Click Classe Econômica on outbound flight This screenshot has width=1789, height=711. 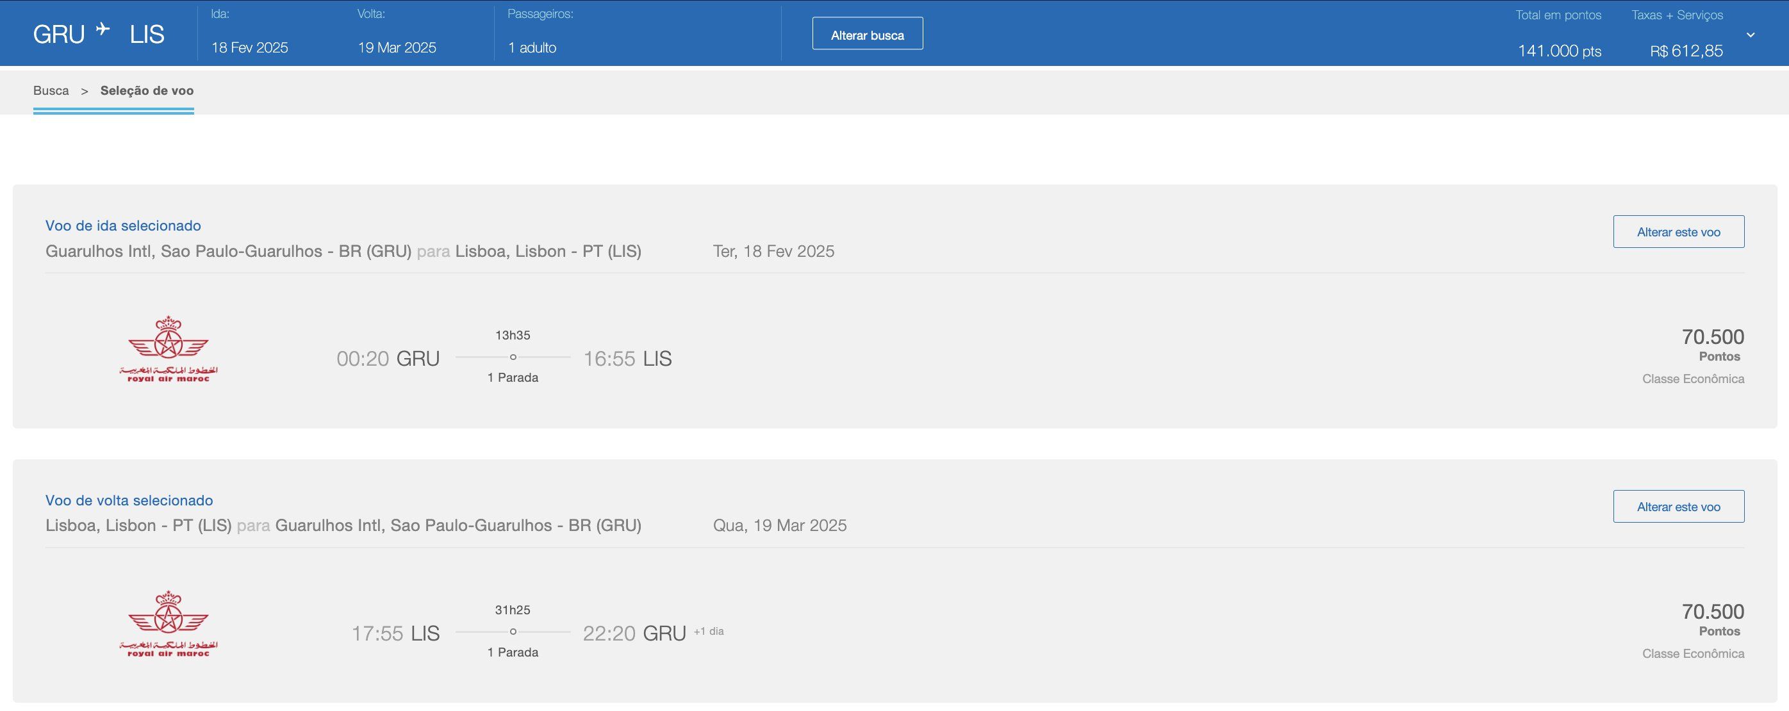click(1693, 379)
